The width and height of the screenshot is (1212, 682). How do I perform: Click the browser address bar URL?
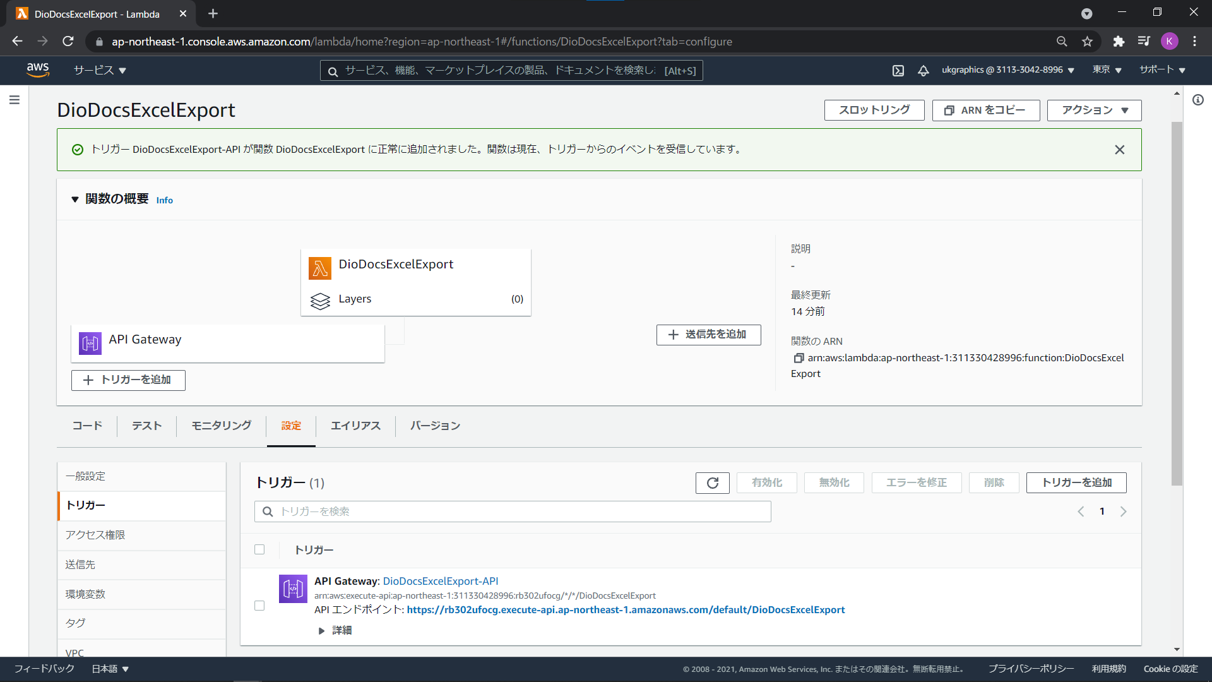(422, 42)
